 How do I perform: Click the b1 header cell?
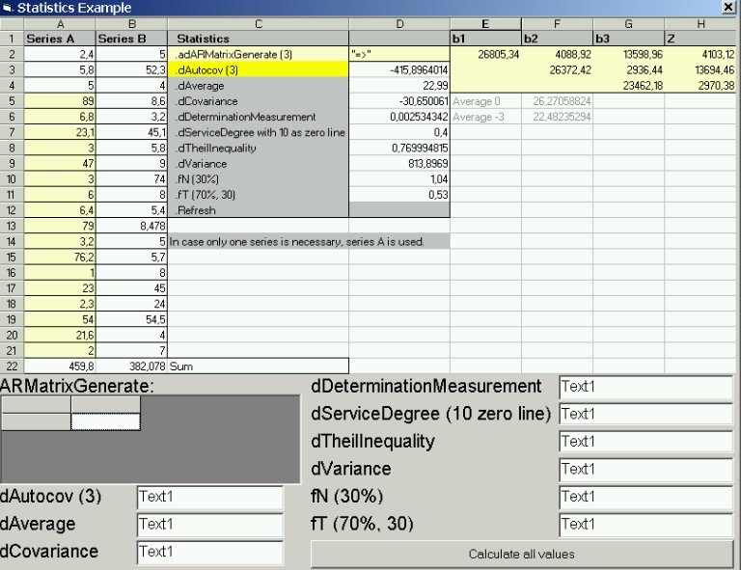[486, 39]
